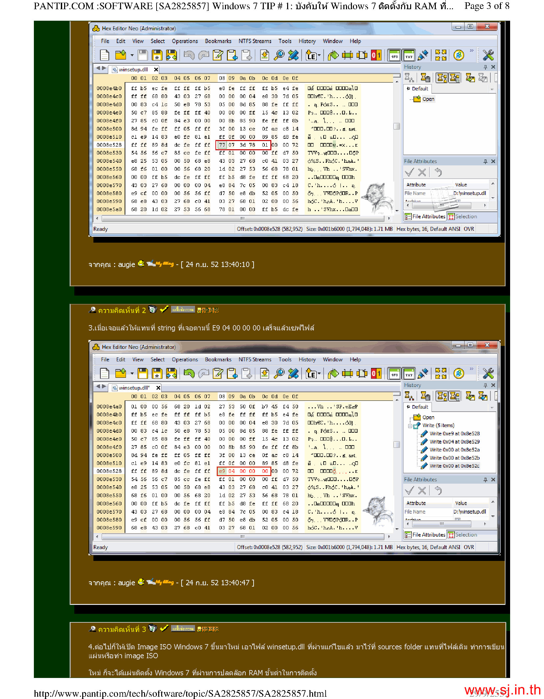Toggle 1F0 hex view button in lower Hex Editor window
544x699 pixels.
pos(394,373)
